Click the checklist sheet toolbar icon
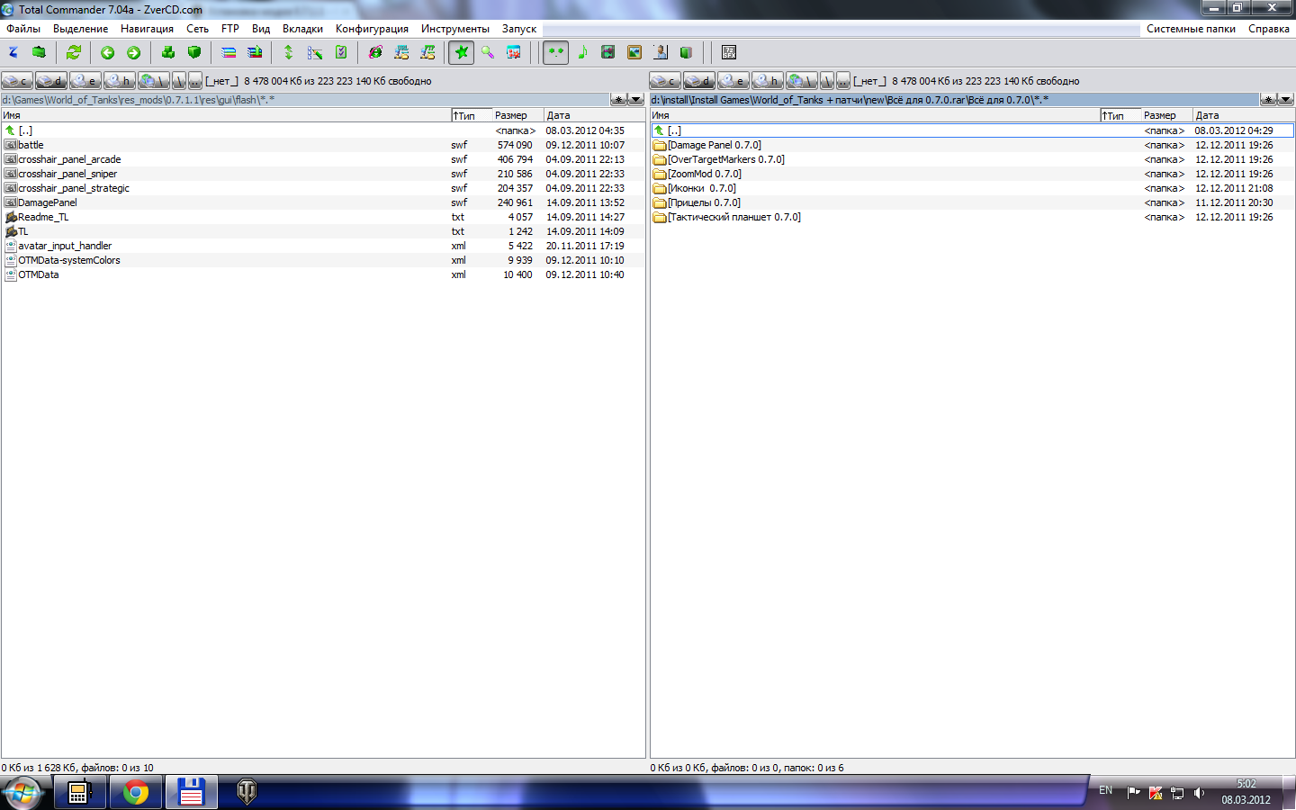Image resolution: width=1296 pixels, height=810 pixels. tap(341, 53)
